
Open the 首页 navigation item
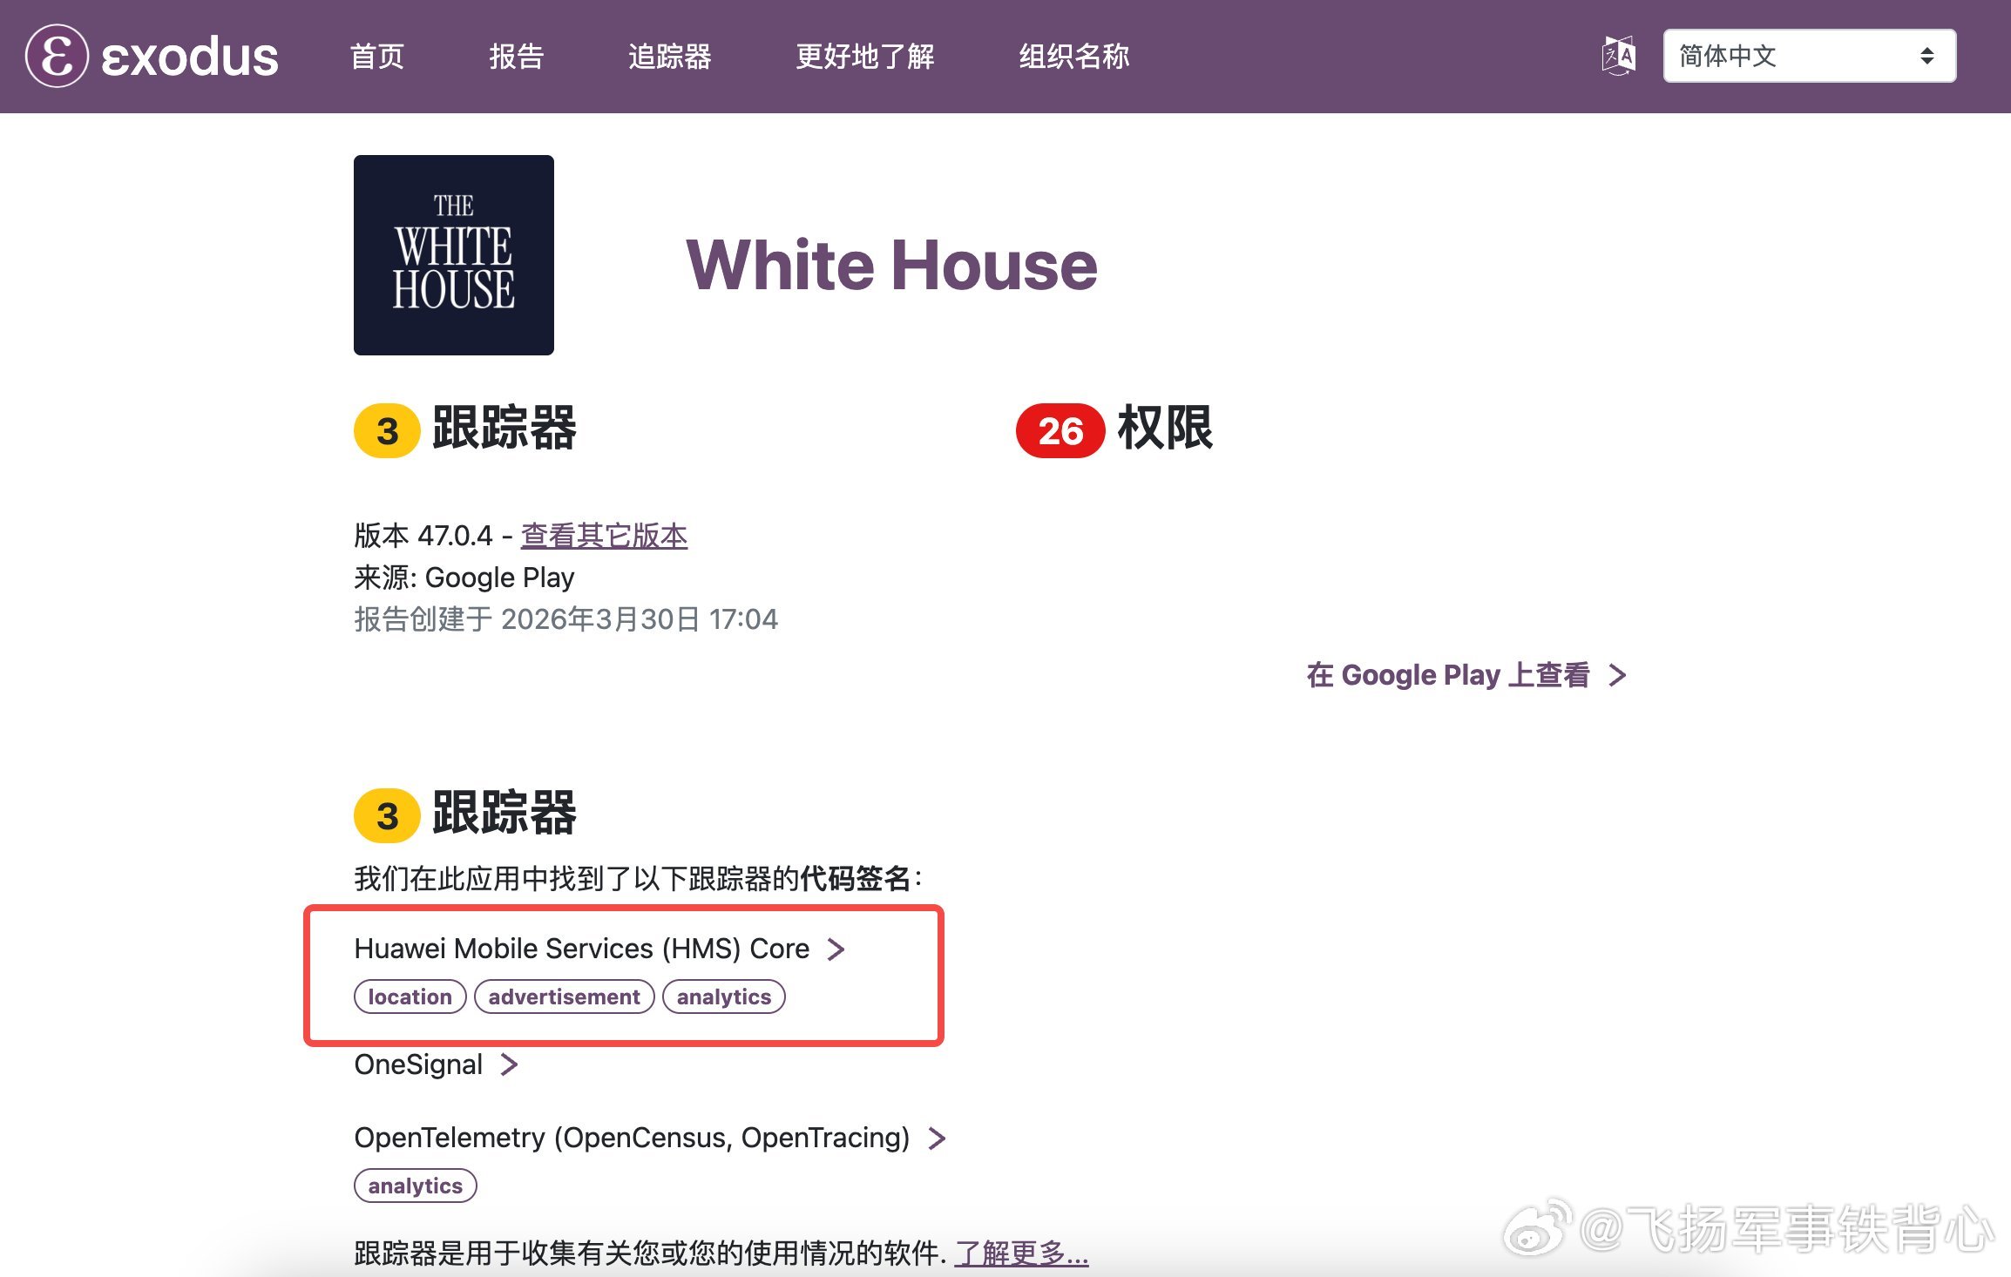(x=378, y=56)
